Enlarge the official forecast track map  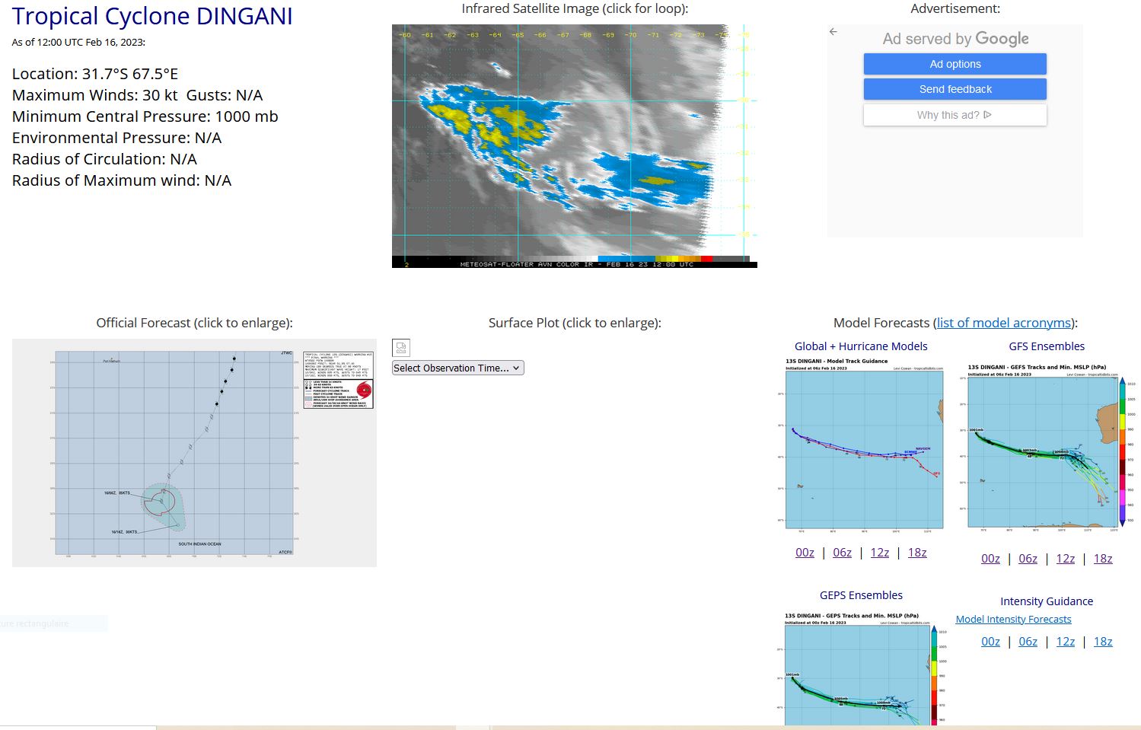(194, 453)
